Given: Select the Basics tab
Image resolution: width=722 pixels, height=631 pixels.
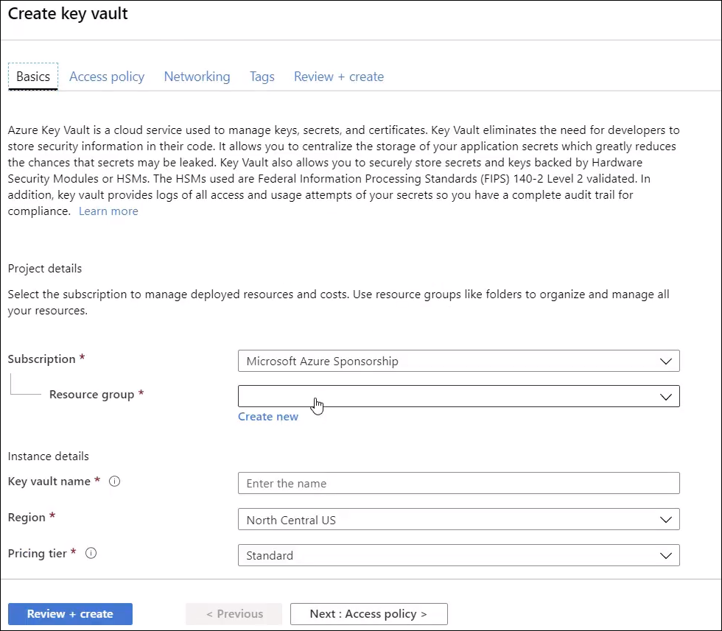Looking at the screenshot, I should pos(33,77).
